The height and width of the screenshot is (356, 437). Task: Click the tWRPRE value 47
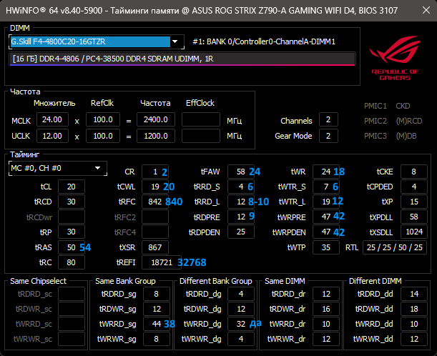326,217
